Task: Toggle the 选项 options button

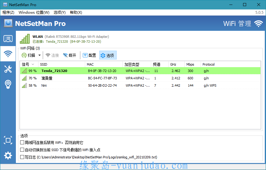Action: click(108, 55)
